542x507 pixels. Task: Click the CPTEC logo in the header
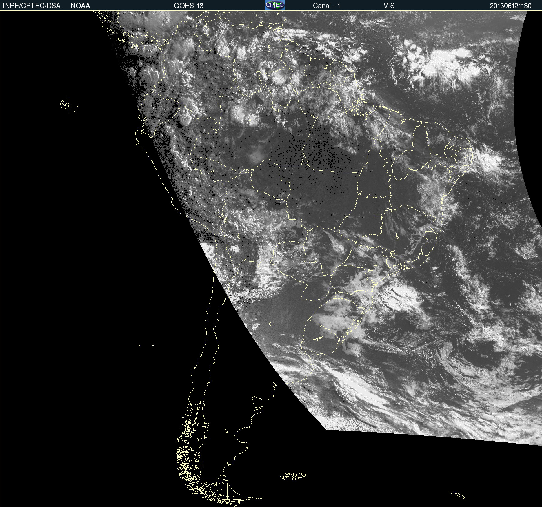pyautogui.click(x=275, y=5)
